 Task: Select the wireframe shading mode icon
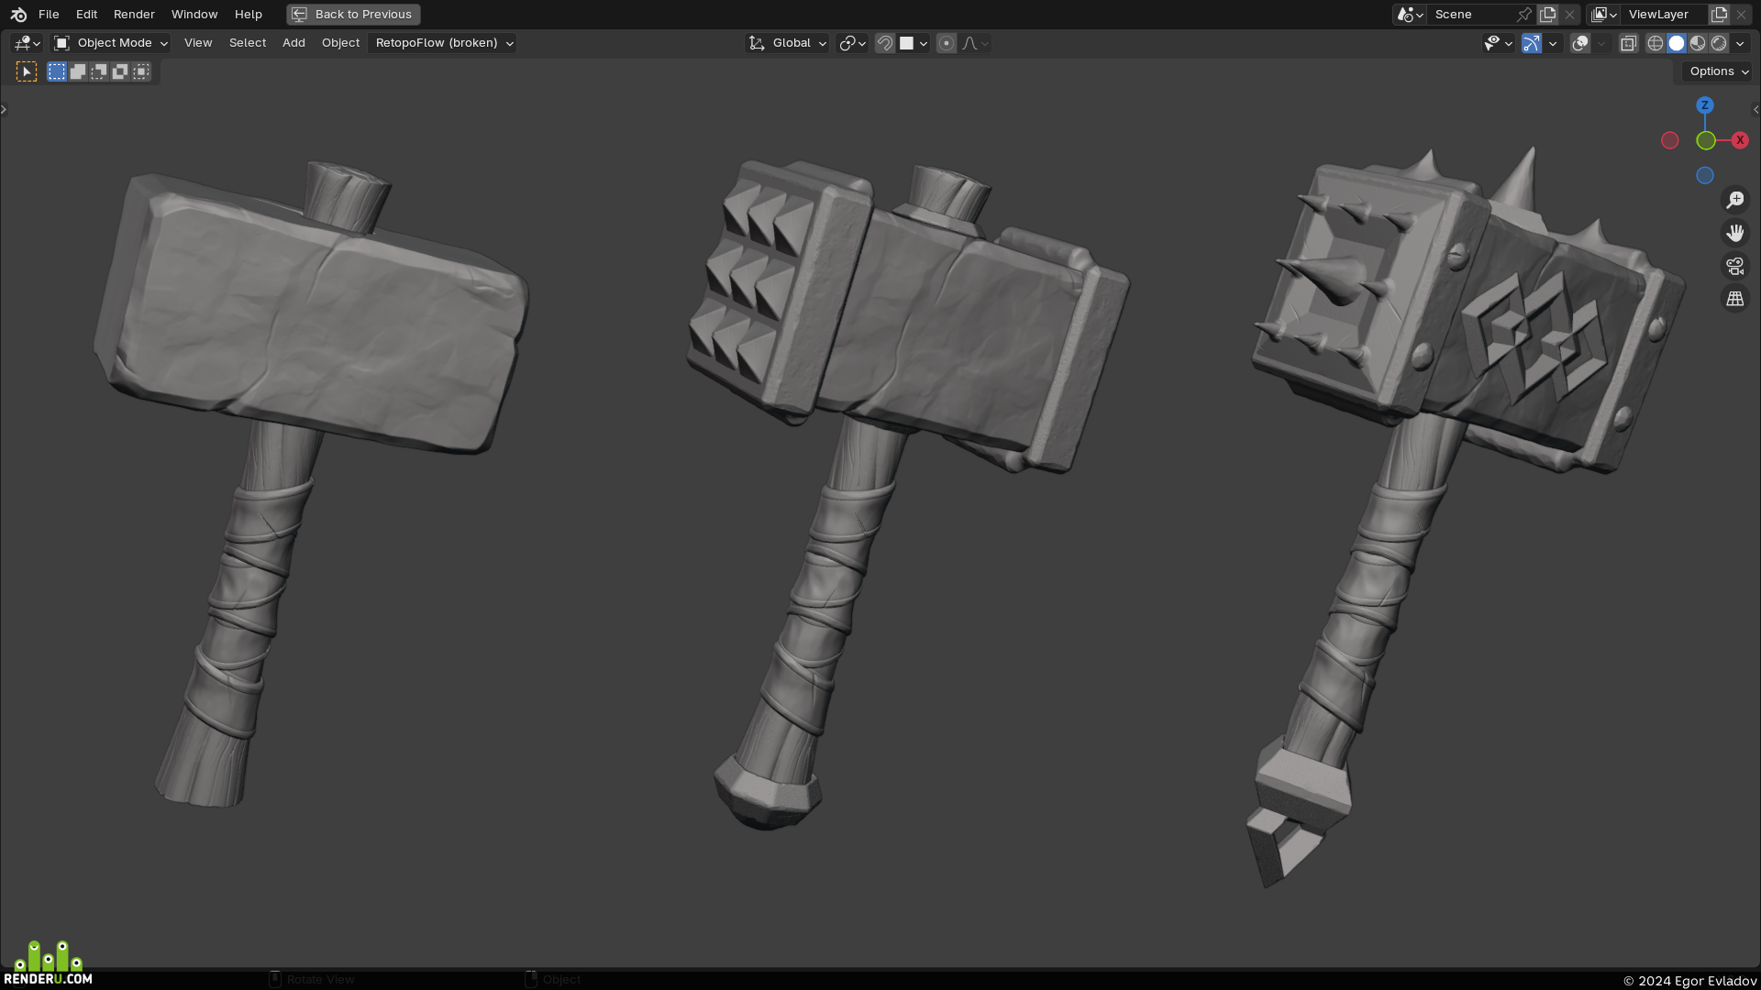[x=1656, y=43]
